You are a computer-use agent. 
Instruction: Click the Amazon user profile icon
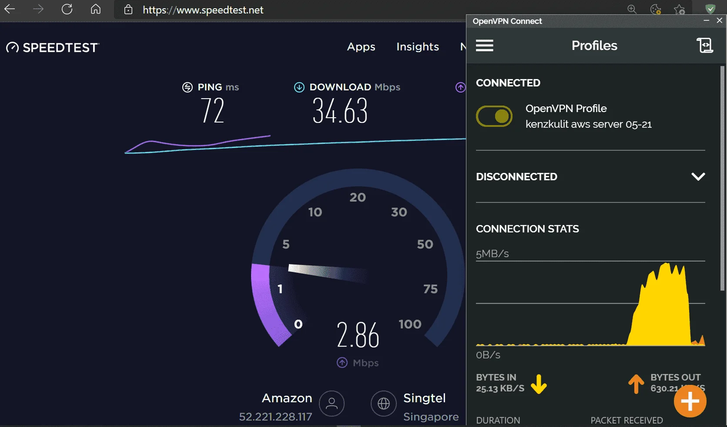pos(332,404)
